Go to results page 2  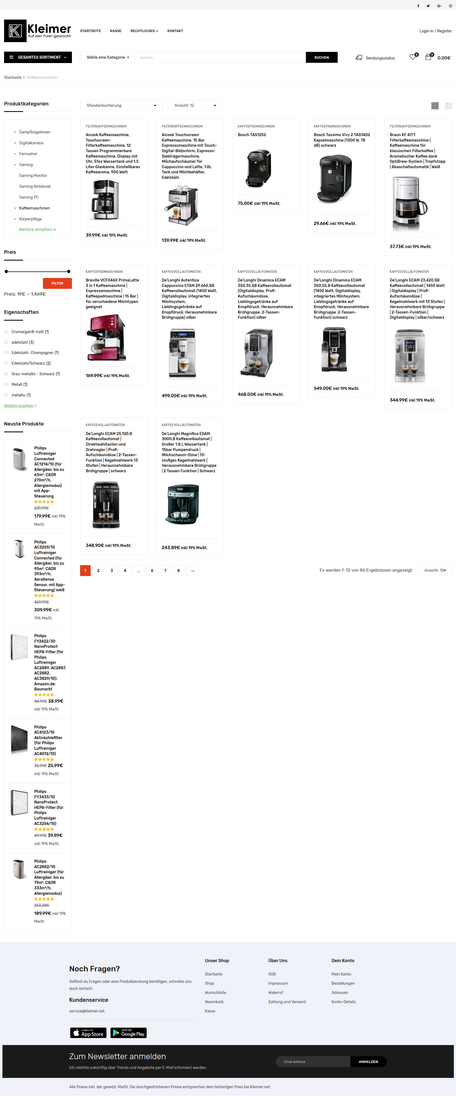[98, 571]
